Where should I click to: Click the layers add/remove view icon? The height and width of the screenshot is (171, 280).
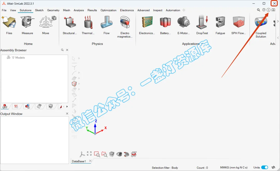(x=134, y=154)
